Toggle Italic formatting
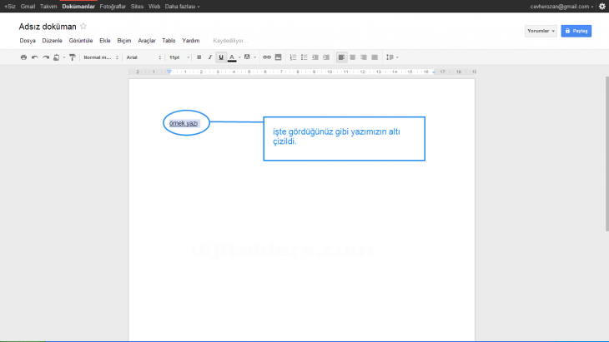609x342 pixels. tap(209, 57)
